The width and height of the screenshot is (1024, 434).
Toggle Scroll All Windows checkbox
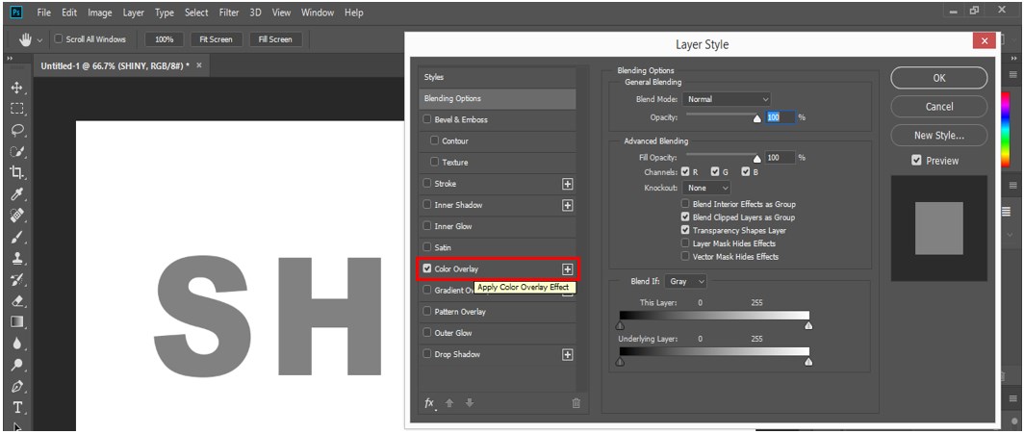(x=58, y=39)
